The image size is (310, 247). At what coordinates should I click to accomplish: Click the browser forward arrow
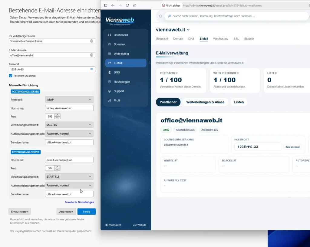coord(120,5)
